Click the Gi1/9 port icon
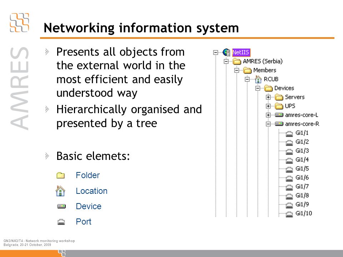Screen dimensions: 343x257 [289, 206]
